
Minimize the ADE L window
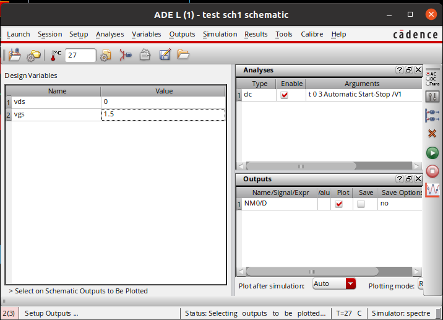pos(389,15)
